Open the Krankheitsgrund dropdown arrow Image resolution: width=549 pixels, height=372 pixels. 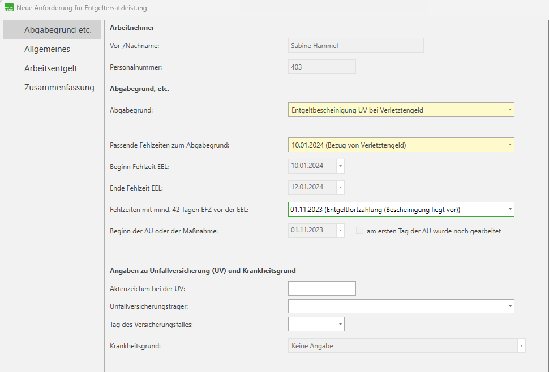tap(521, 345)
